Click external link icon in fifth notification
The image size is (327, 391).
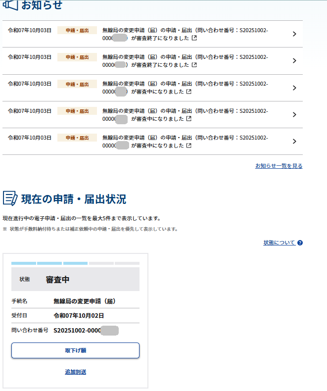pyautogui.click(x=188, y=146)
